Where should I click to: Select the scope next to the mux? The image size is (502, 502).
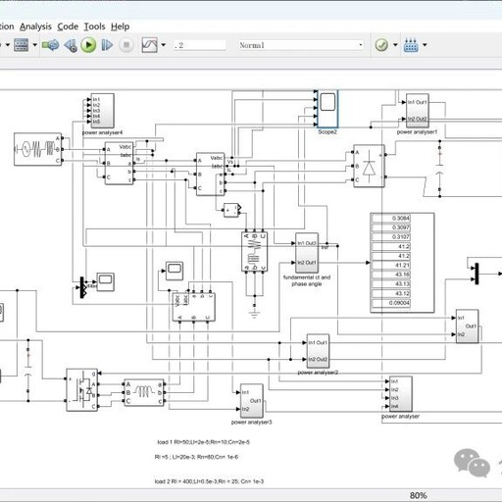(x=106, y=281)
